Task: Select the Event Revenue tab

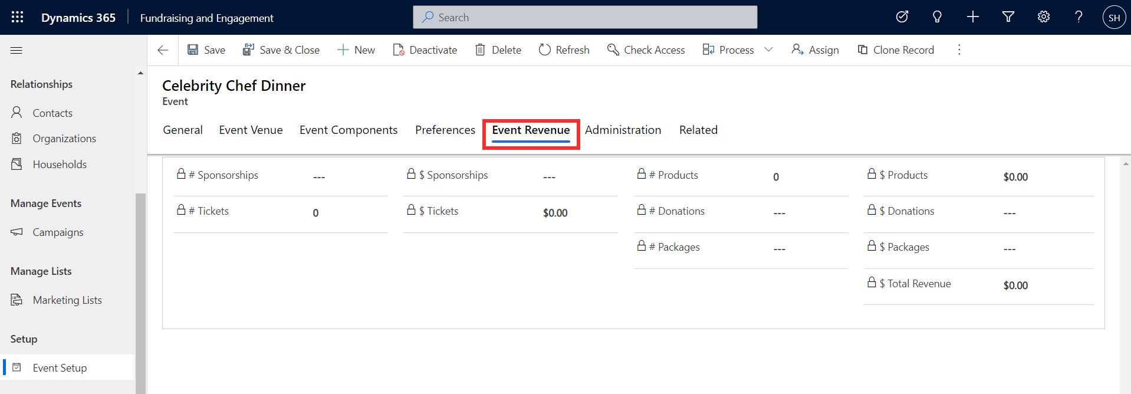Action: click(531, 130)
